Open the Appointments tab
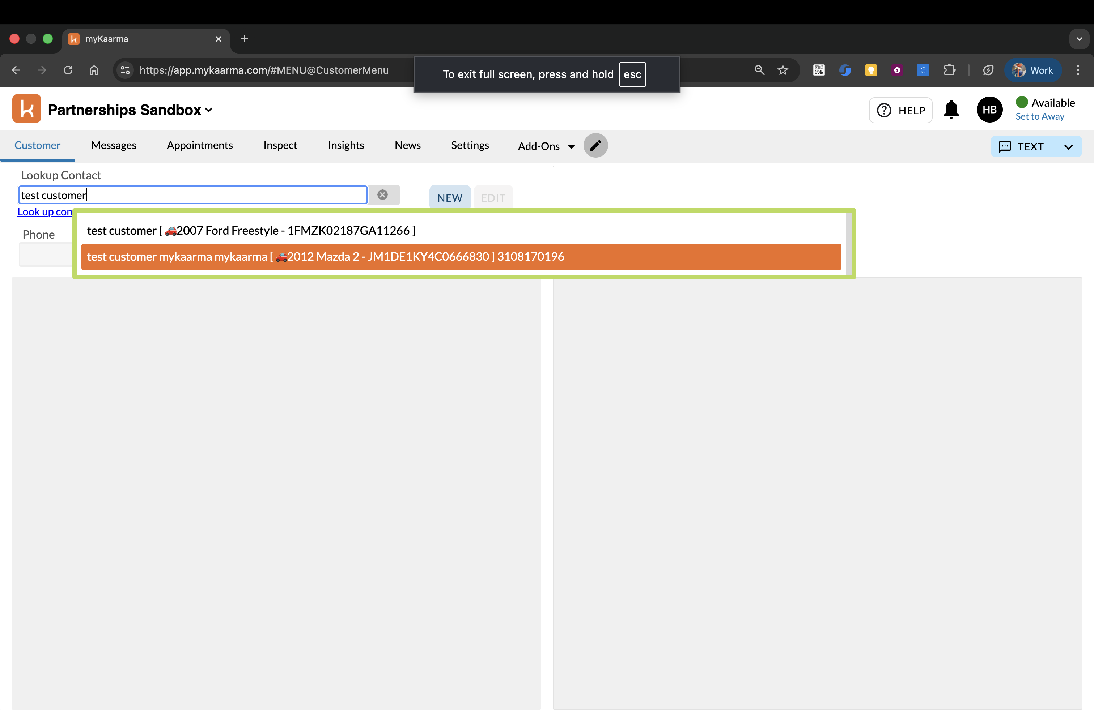1094x710 pixels. pyautogui.click(x=199, y=146)
